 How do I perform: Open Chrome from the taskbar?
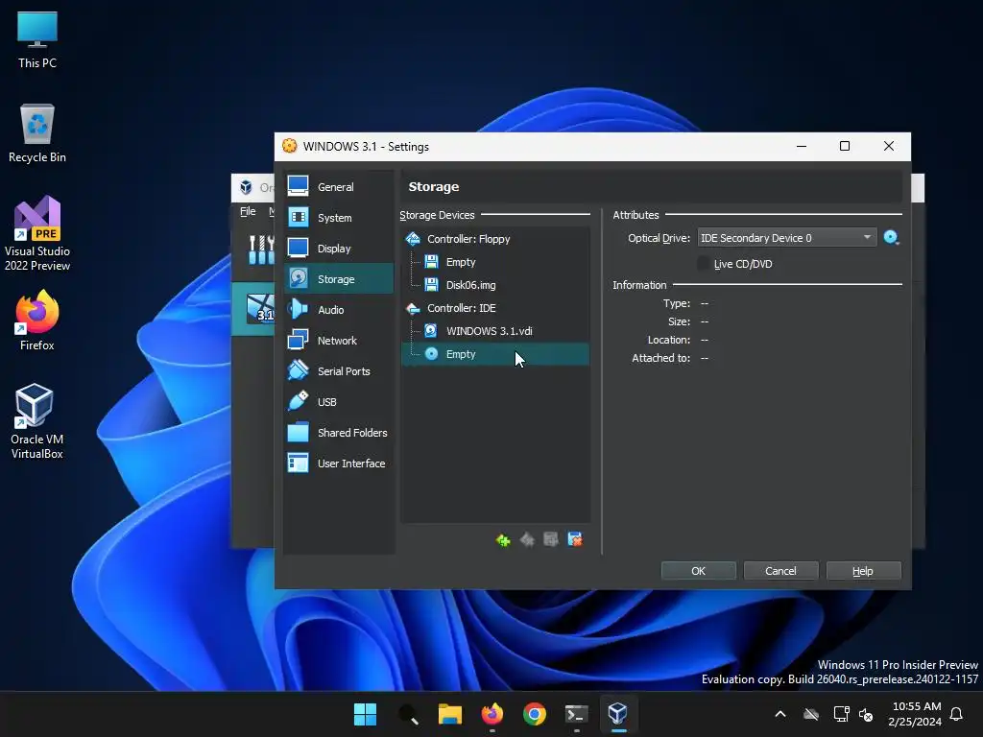click(x=534, y=714)
